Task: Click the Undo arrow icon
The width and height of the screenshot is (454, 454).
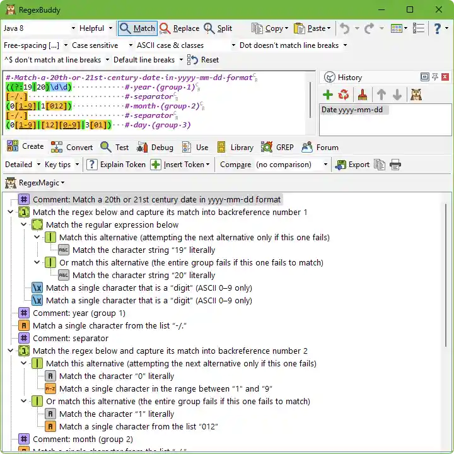Action: (x=344, y=28)
